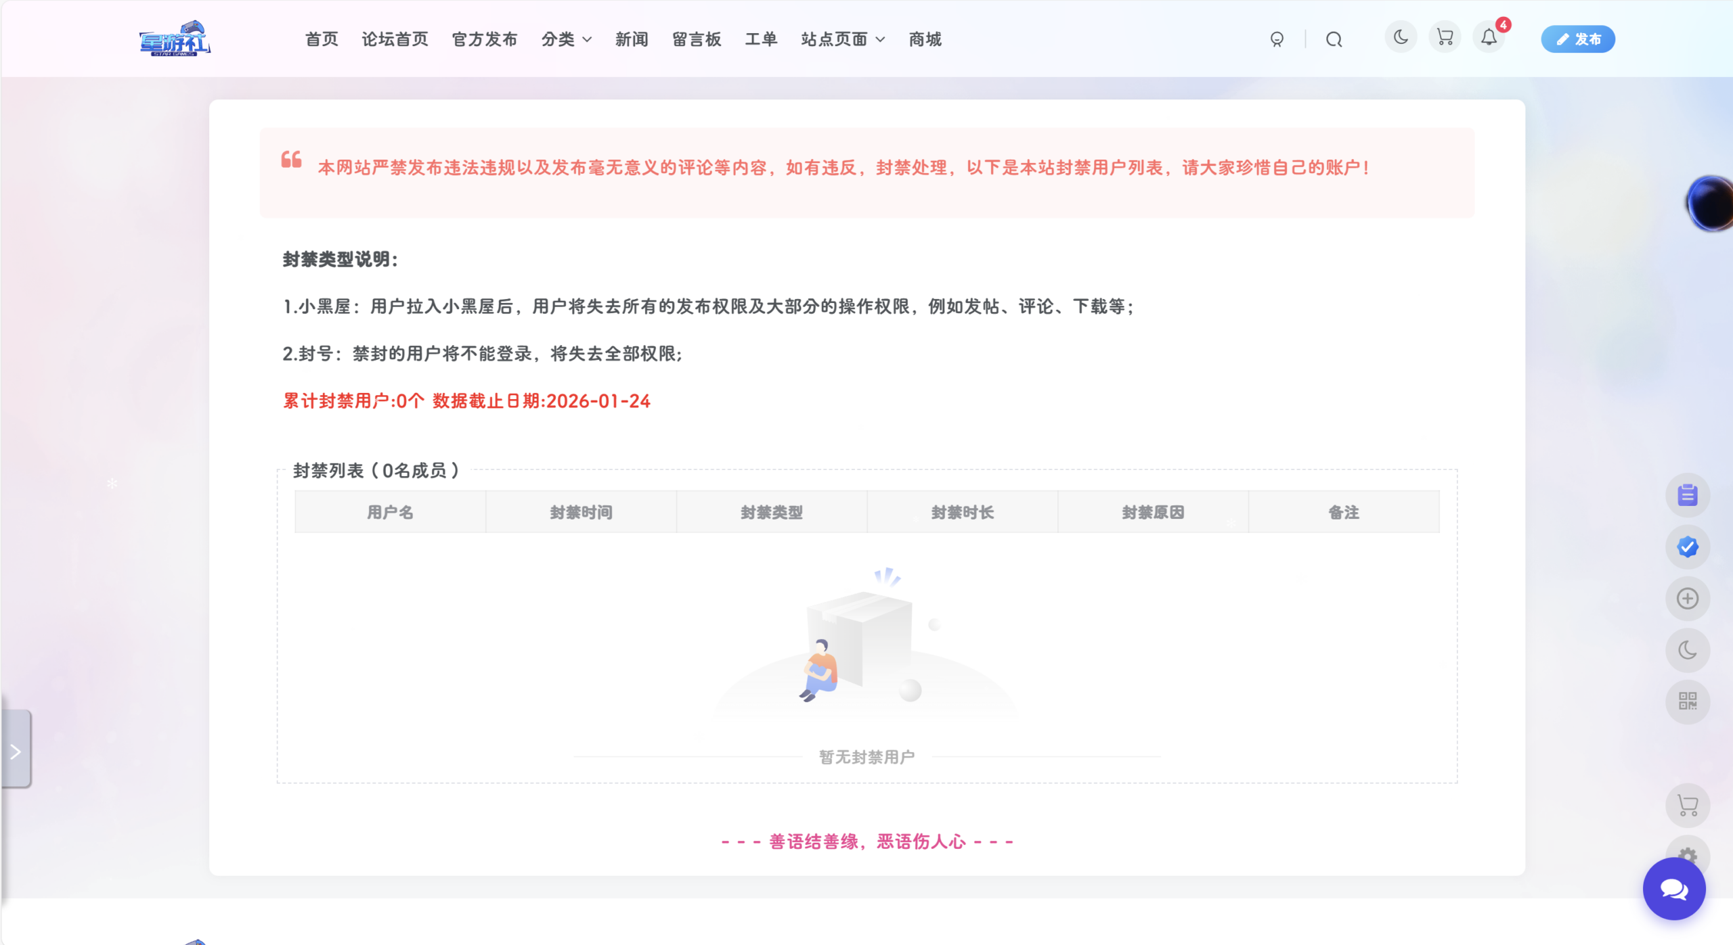1733x945 pixels.
Task: Click the sidebar shopping cart button
Action: 1687,805
